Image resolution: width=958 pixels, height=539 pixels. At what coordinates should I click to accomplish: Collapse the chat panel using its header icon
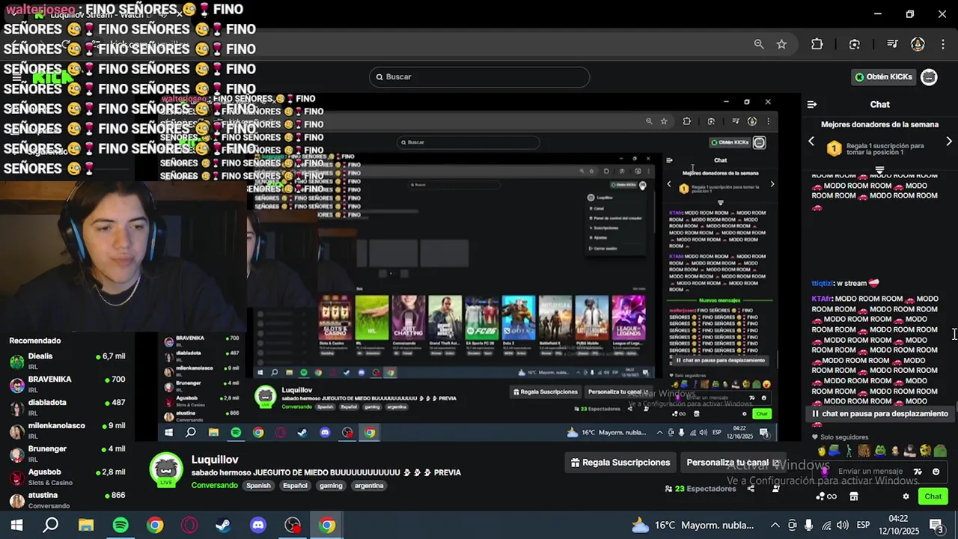tap(812, 105)
